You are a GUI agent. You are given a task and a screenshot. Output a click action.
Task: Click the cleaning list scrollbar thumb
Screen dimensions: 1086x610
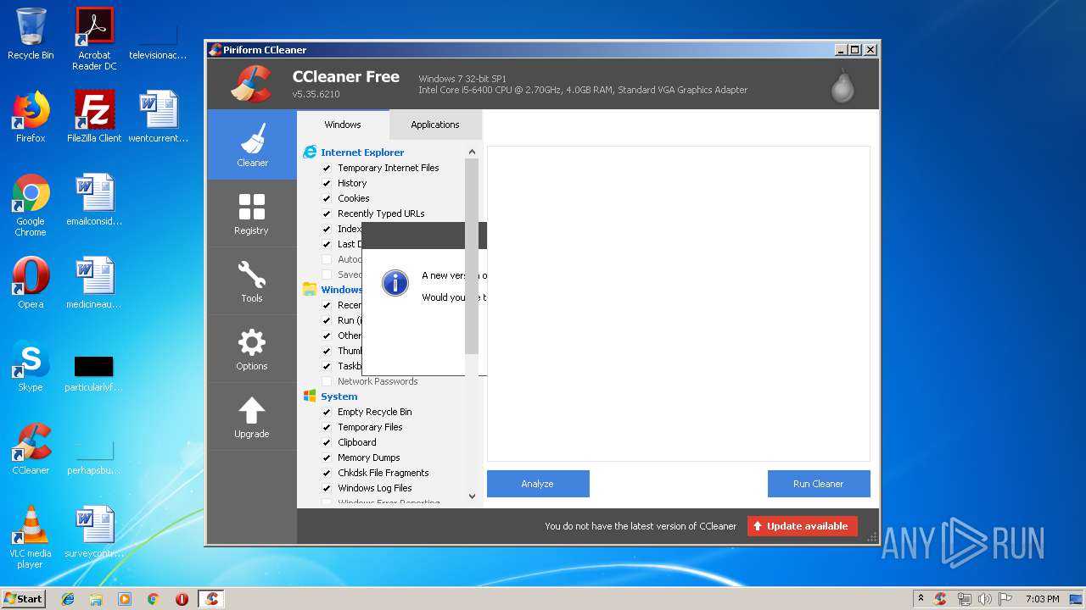tap(472, 256)
